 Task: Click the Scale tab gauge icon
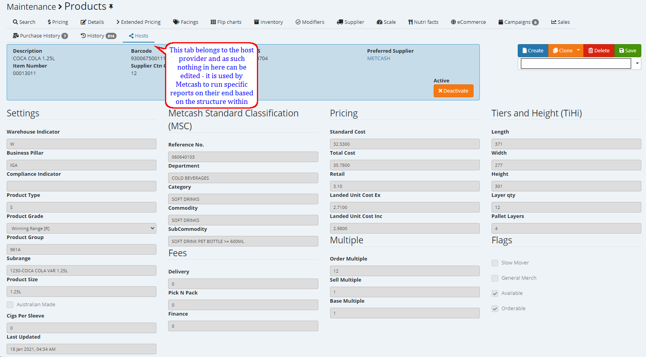click(x=379, y=22)
